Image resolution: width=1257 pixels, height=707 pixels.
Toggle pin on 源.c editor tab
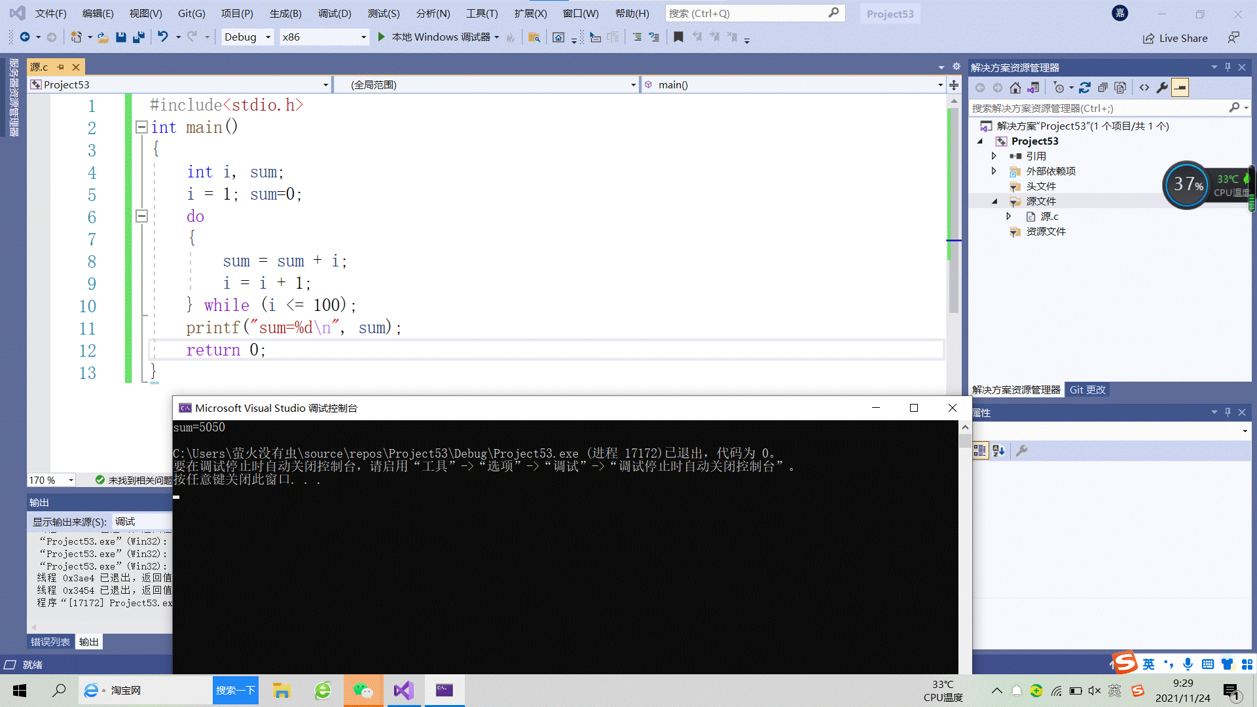pyautogui.click(x=61, y=67)
